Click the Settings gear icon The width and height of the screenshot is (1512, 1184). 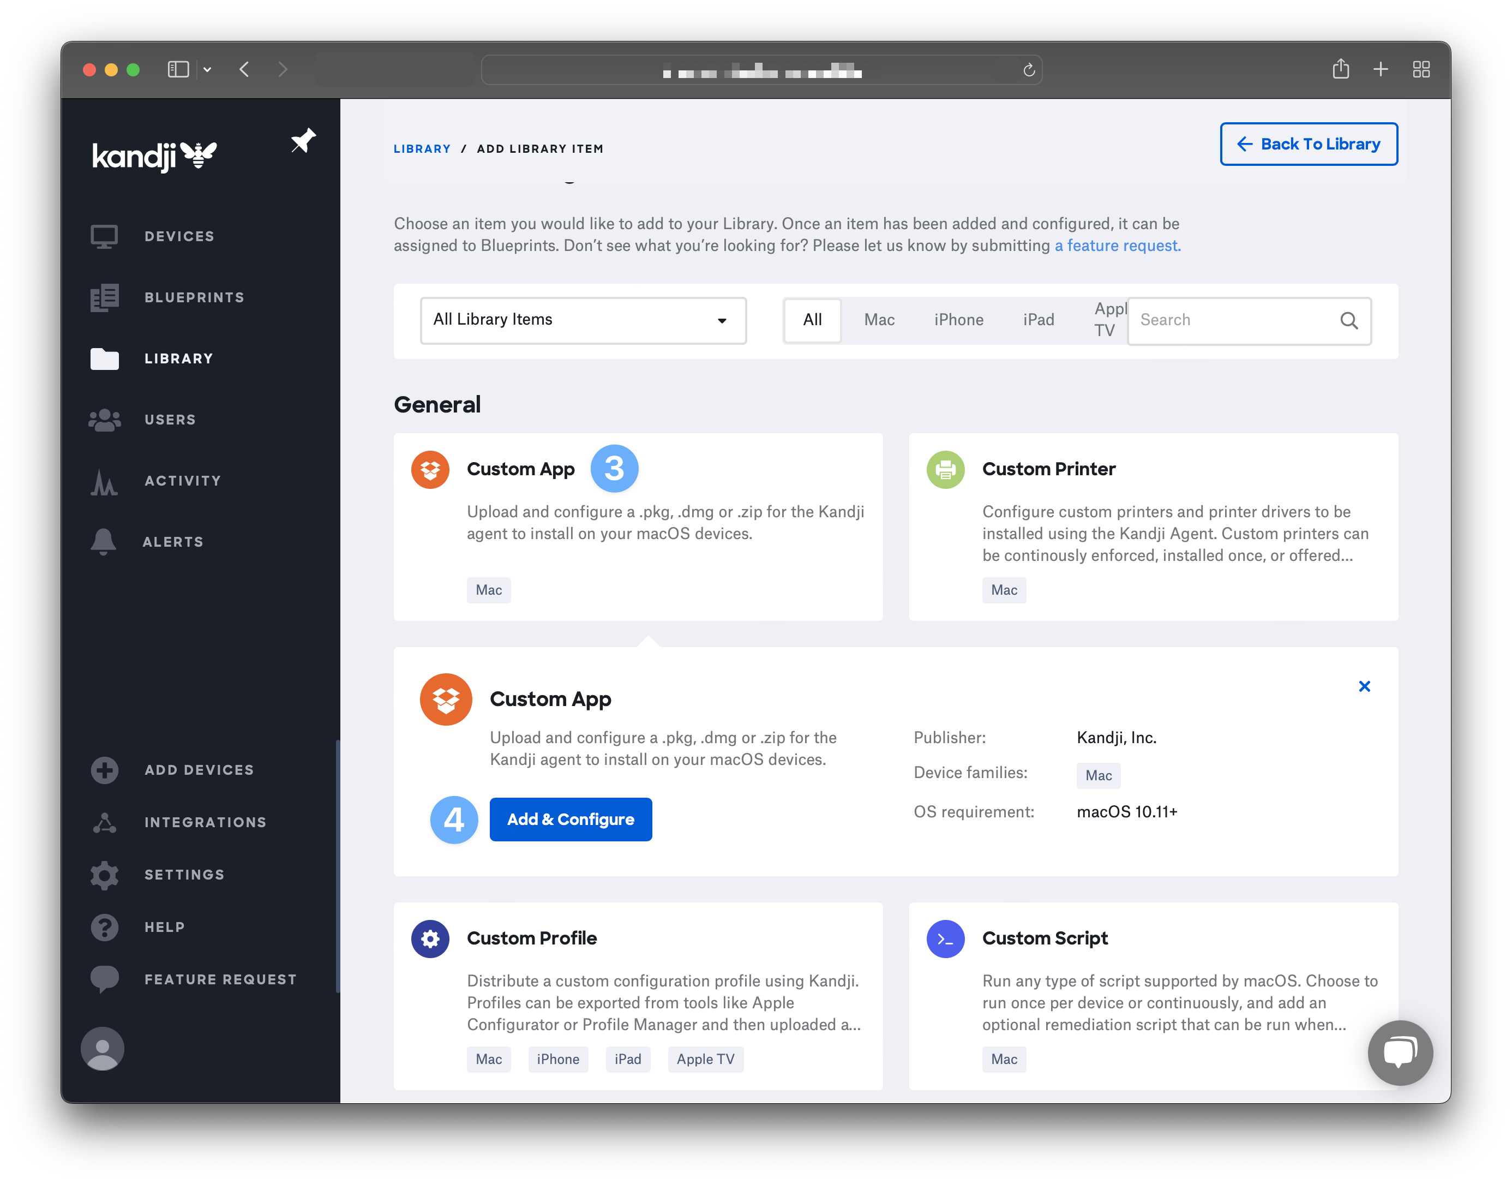click(x=105, y=875)
